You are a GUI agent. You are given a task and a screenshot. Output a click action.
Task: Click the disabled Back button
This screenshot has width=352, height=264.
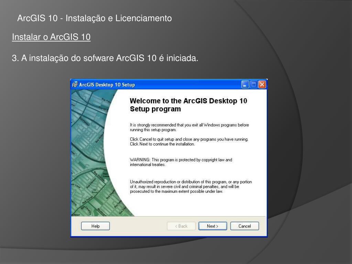pos(181,226)
